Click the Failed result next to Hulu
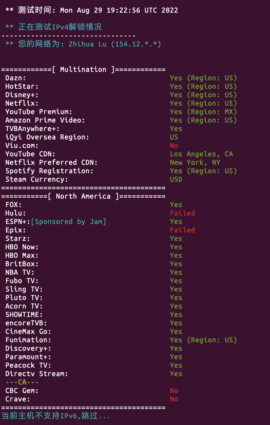Viewport: 270px width, 425px height. coord(182,213)
